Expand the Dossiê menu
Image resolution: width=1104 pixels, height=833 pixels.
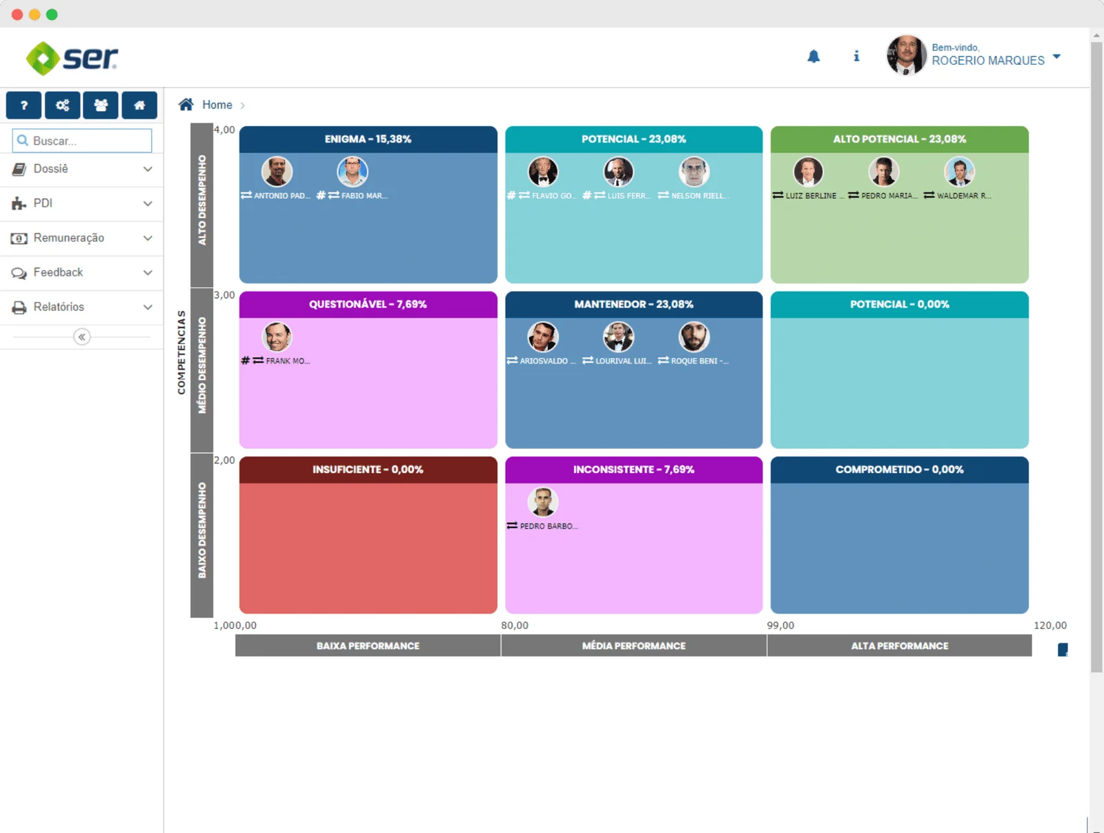point(81,169)
